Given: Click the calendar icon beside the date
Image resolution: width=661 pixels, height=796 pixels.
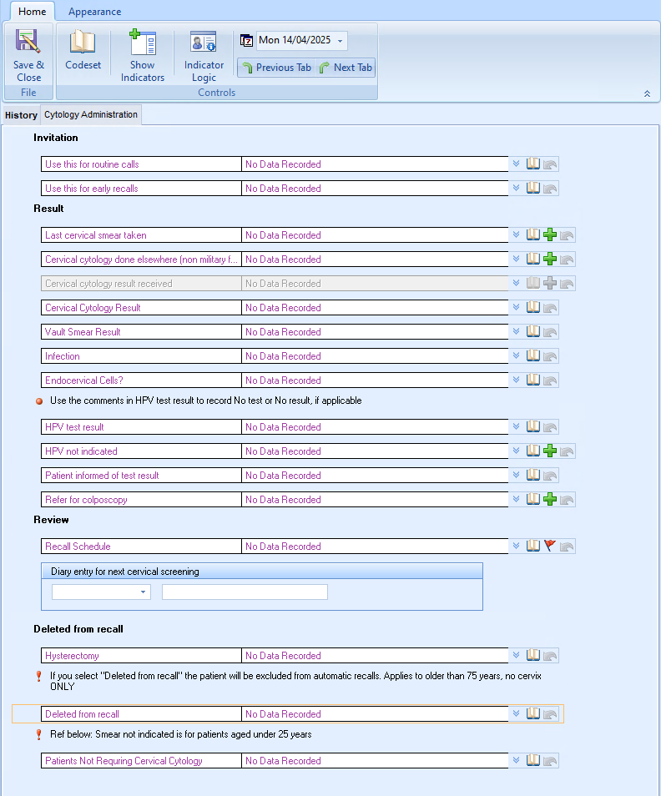Looking at the screenshot, I should click(247, 40).
